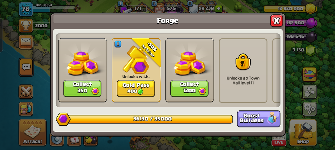Open the mail inbox icon

pyautogui.click(x=26, y=42)
